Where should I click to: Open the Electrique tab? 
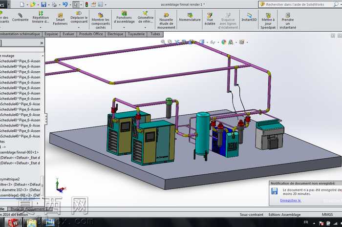[115, 34]
